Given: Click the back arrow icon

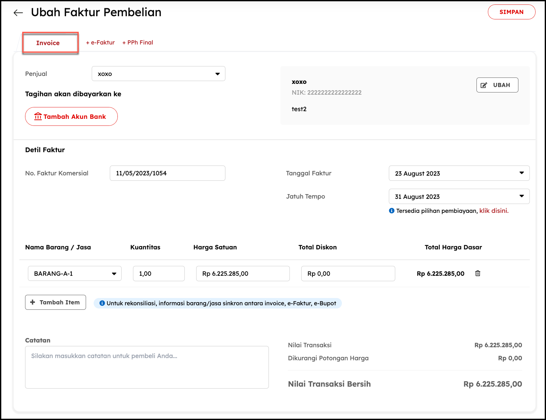Looking at the screenshot, I should (18, 13).
